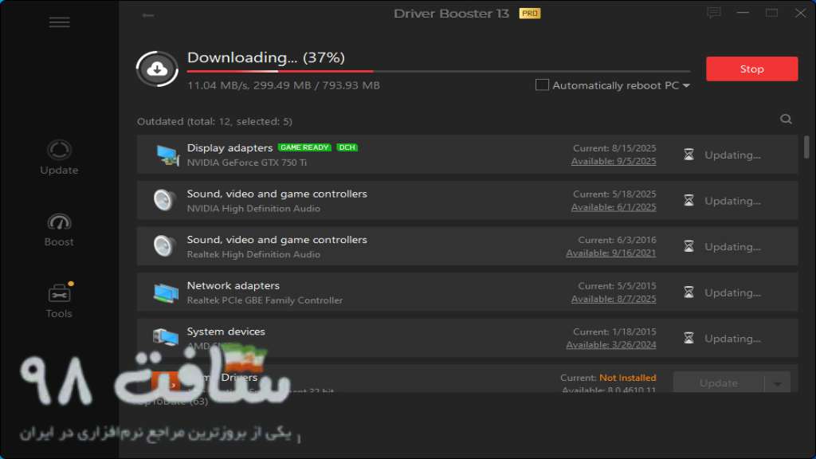The width and height of the screenshot is (816, 459).
Task: Click Current: 8/15/2025 date text
Action: click(x=614, y=148)
